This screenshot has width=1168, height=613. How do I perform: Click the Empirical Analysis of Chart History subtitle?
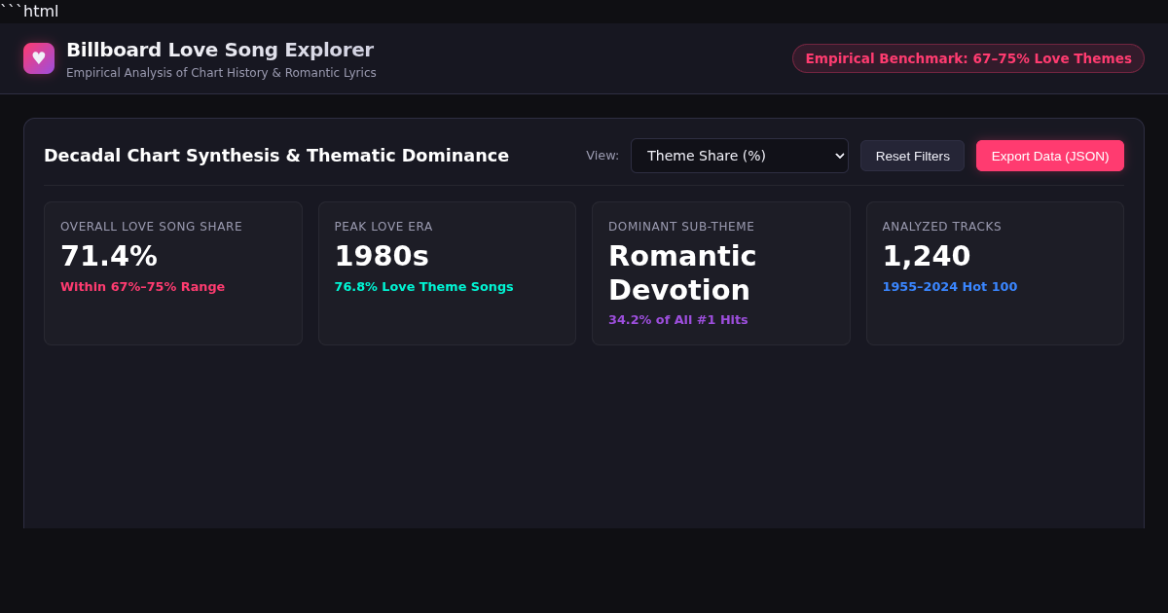(221, 73)
